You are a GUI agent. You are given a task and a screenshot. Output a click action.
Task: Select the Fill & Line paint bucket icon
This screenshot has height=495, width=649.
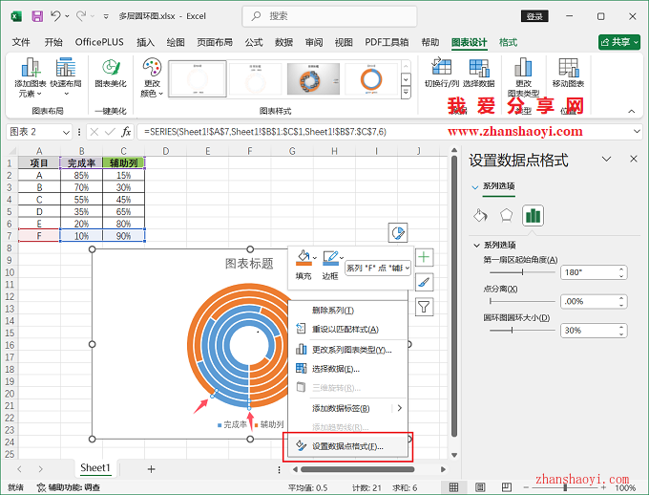(x=481, y=215)
